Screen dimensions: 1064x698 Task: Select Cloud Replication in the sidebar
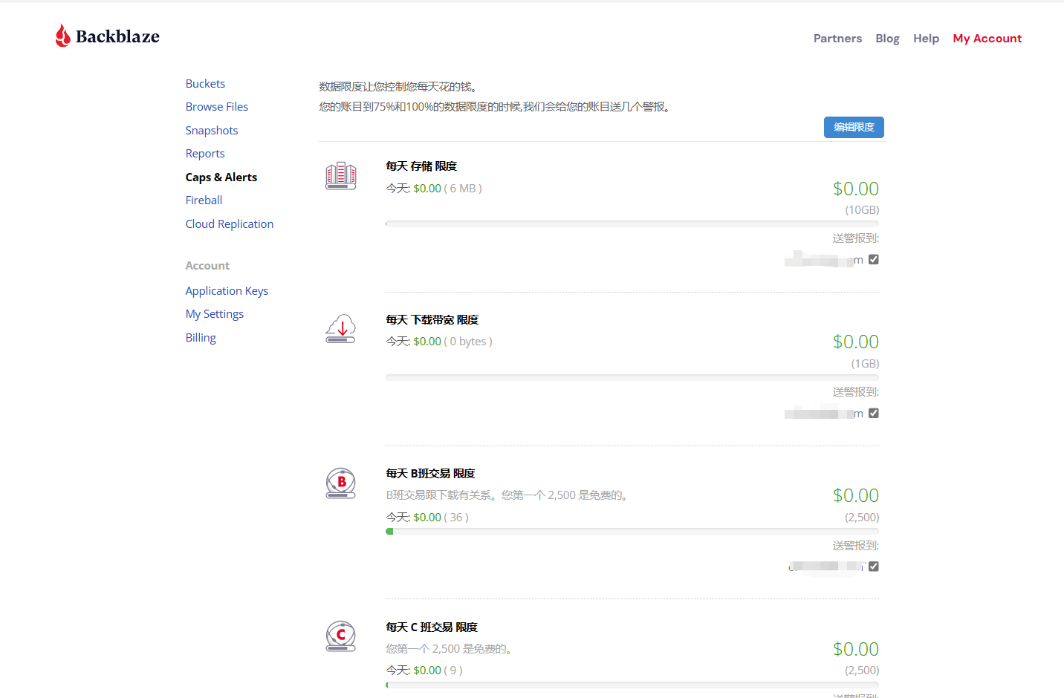230,224
